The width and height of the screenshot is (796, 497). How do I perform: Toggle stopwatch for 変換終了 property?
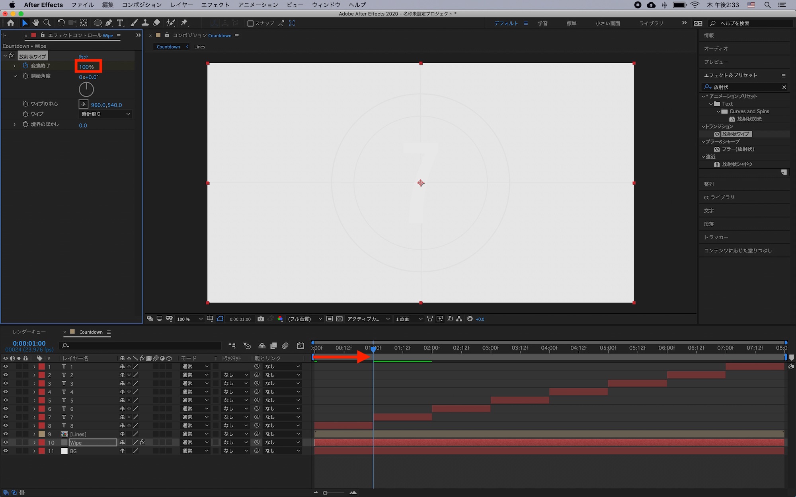(x=25, y=66)
